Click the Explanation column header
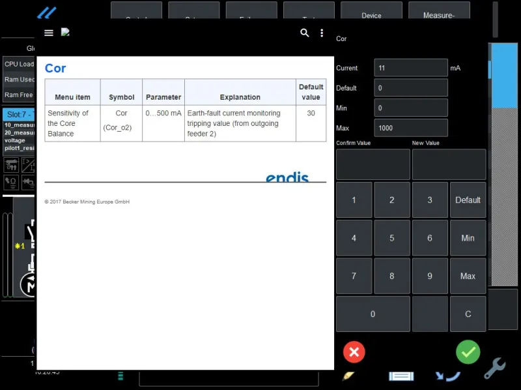521x390 pixels. [x=240, y=92]
